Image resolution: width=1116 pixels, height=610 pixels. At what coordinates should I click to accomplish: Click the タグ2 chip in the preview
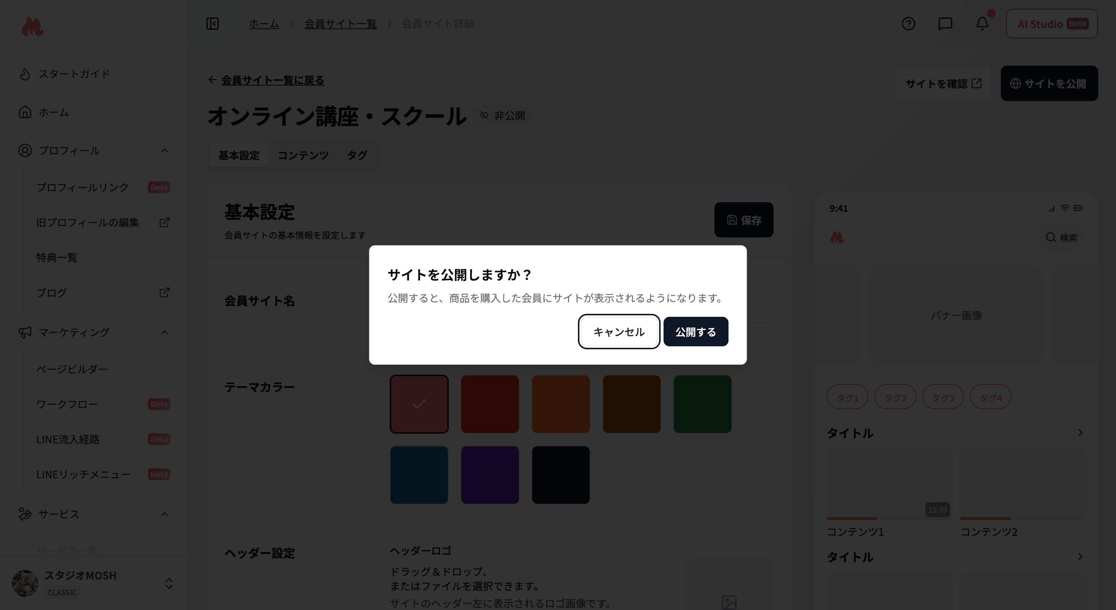[895, 396]
